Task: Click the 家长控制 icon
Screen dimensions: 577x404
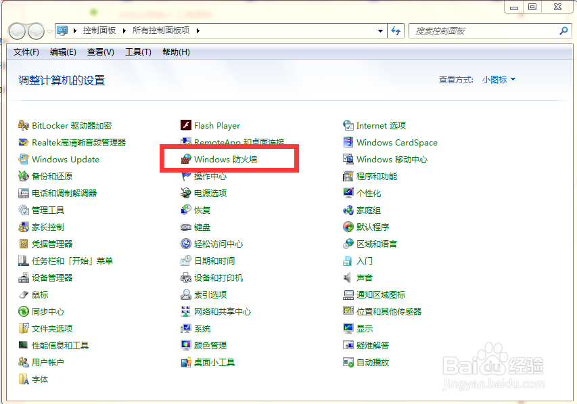Action: pos(24,227)
